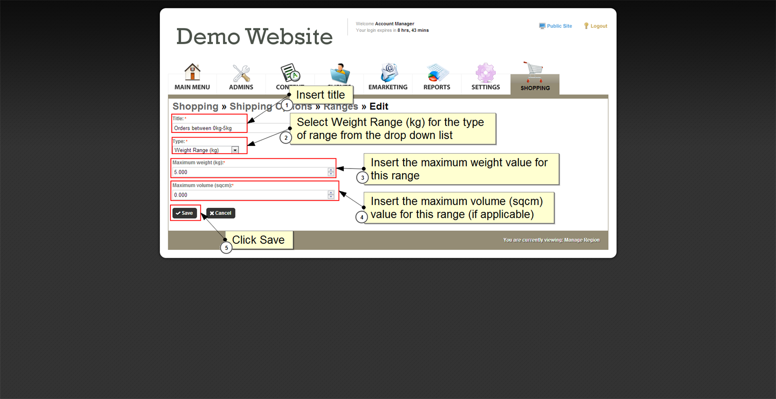Open the Emarketing envelope icon
This screenshot has height=399, width=776.
[388, 73]
